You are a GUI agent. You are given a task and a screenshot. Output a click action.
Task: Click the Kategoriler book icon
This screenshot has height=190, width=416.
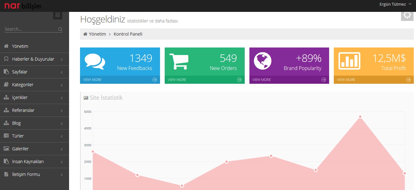coord(6,85)
